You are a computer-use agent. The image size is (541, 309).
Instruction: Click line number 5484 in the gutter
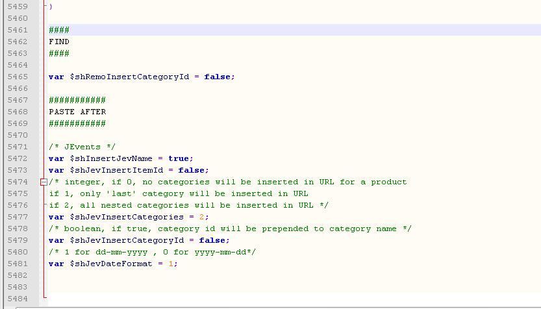[x=18, y=299]
